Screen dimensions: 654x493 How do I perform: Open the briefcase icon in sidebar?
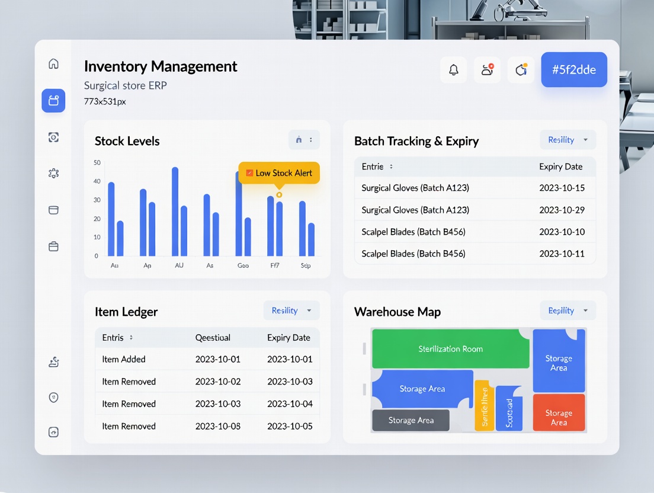[53, 246]
